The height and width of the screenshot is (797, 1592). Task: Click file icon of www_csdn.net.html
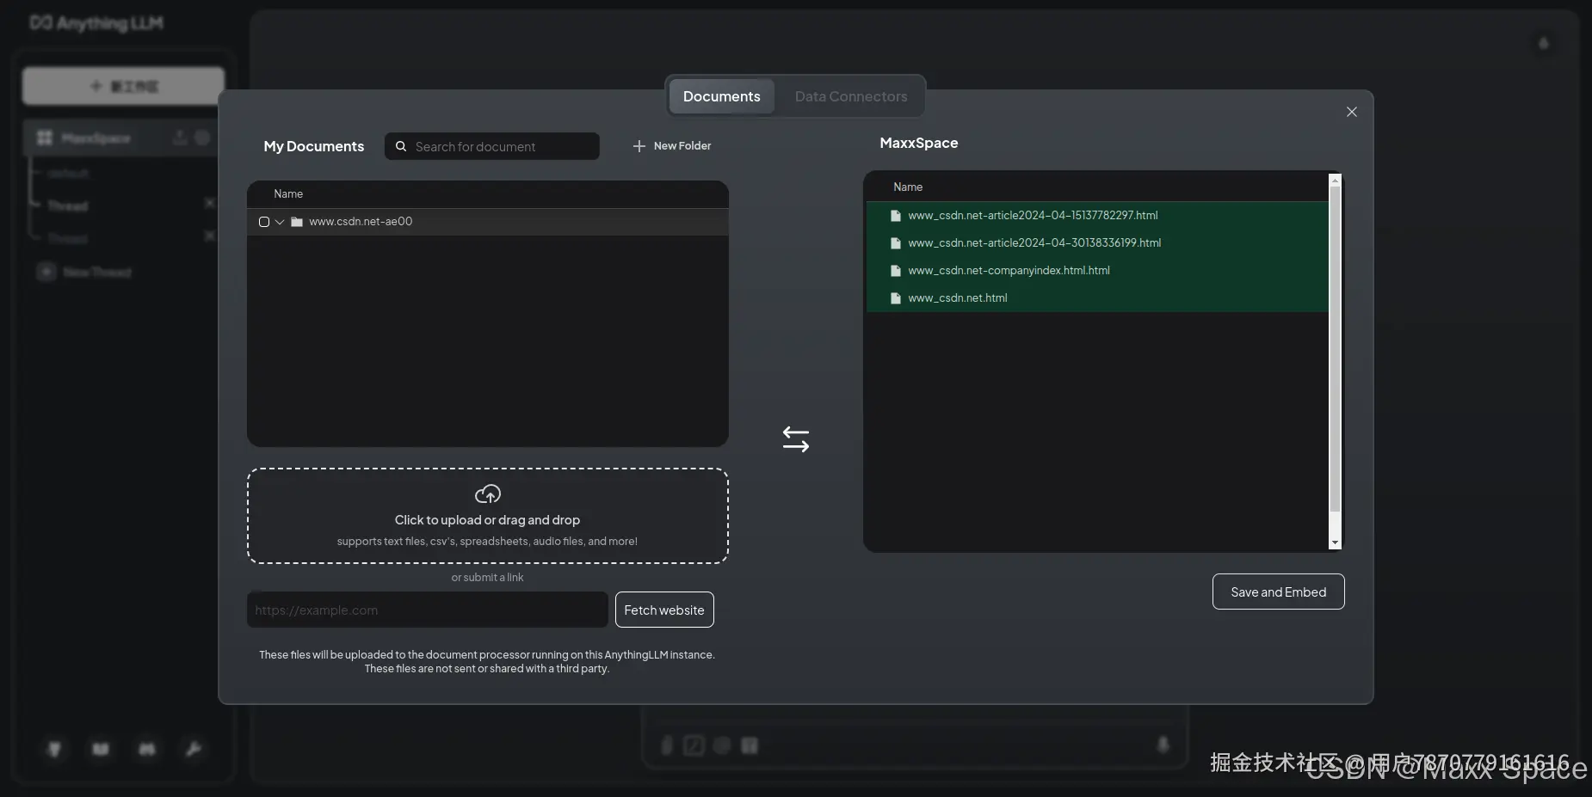click(896, 298)
